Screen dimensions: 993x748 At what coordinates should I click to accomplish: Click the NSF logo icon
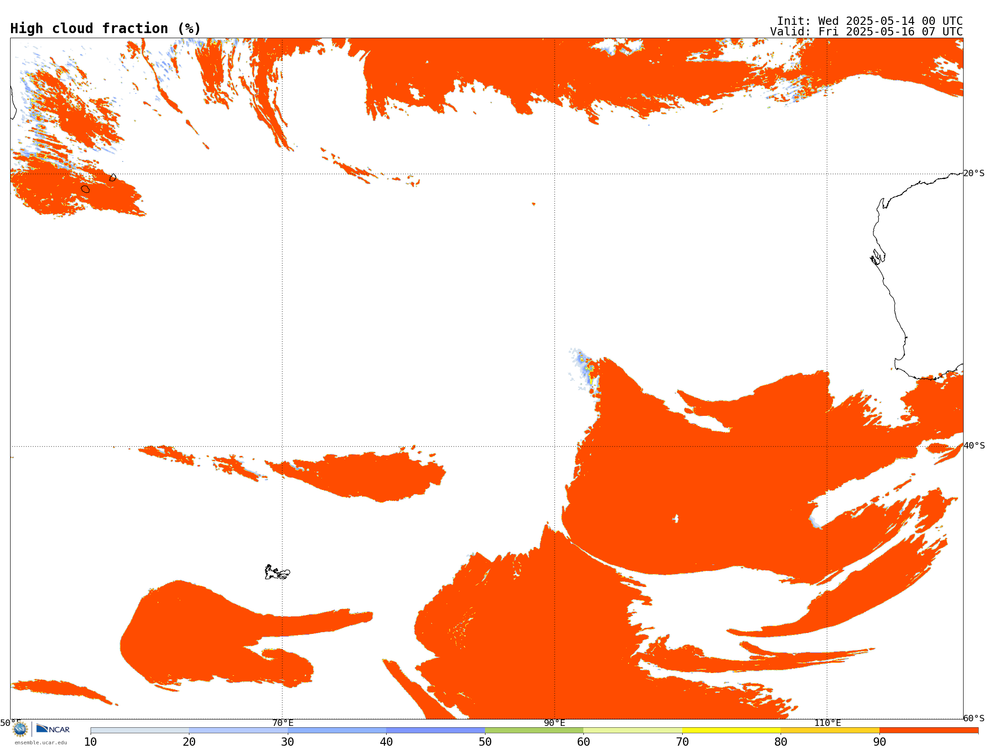point(20,729)
